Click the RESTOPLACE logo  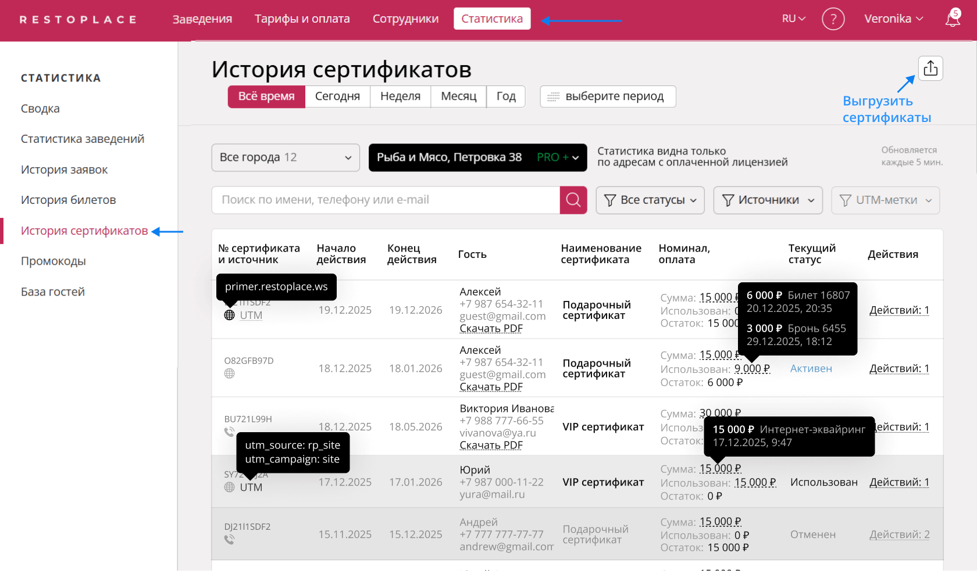tap(77, 19)
